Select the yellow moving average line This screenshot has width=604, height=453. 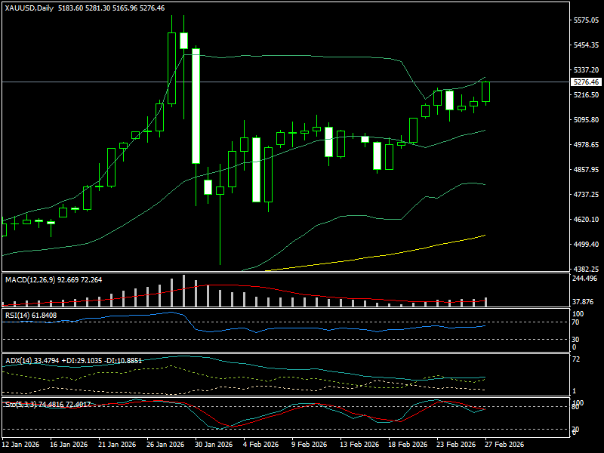[x=377, y=255]
